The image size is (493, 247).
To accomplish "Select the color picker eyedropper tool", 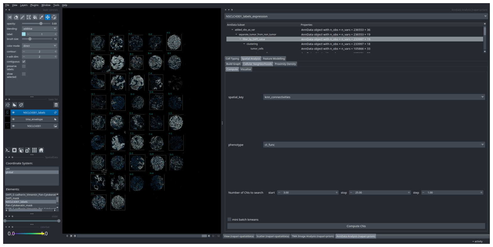I will 41,17.
